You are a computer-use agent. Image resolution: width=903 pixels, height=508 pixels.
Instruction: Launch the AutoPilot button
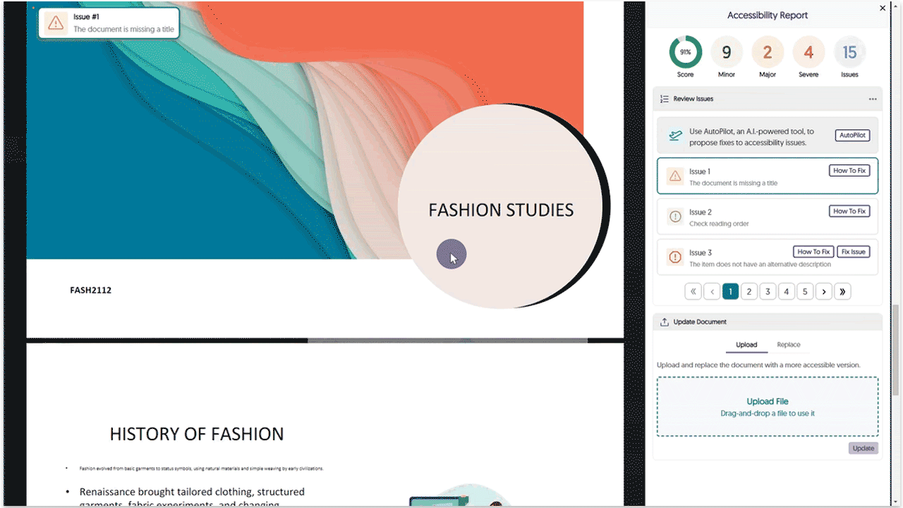(852, 135)
